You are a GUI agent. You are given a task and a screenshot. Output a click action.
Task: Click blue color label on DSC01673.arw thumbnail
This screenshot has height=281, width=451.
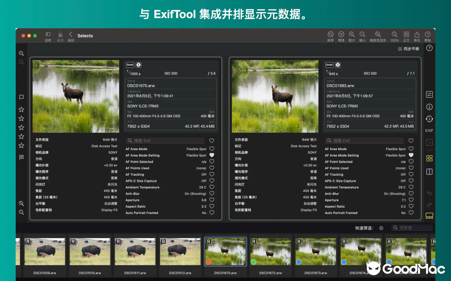click(298, 262)
